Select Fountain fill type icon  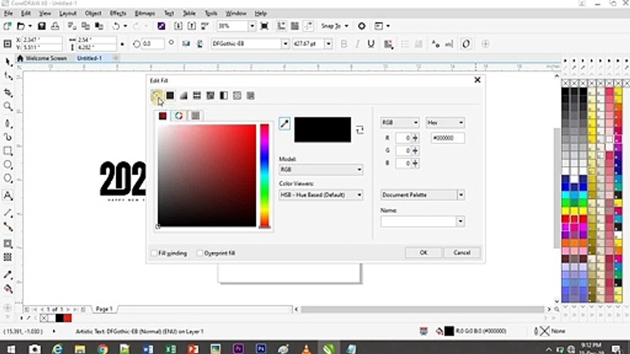[x=183, y=95]
